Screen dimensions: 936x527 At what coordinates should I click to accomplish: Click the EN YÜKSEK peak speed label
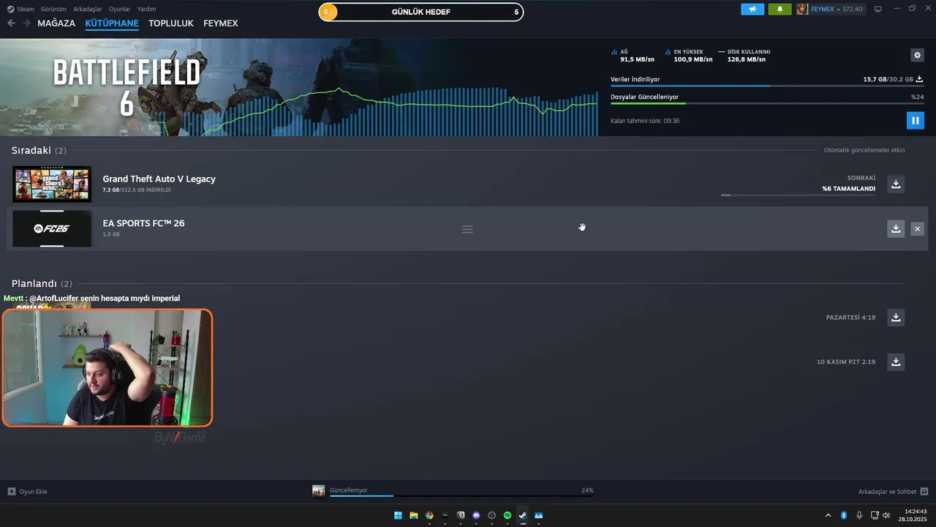point(688,52)
